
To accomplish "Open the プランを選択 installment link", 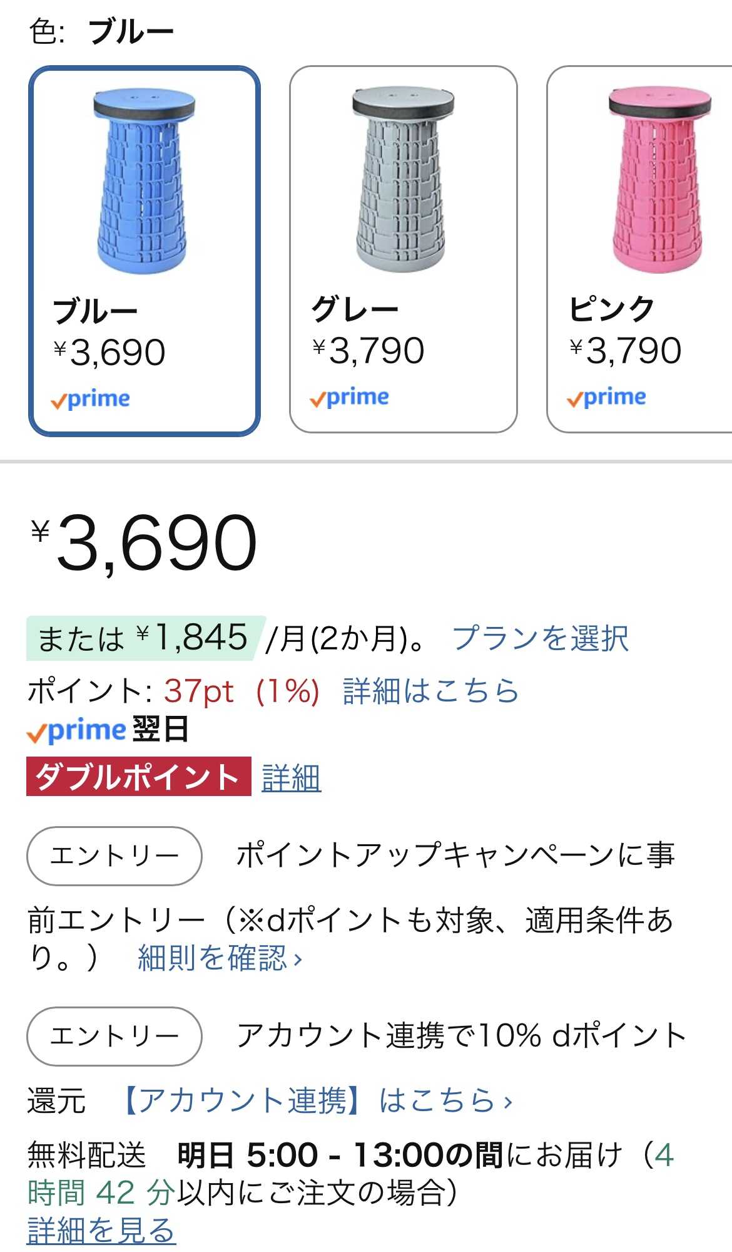I will click(540, 638).
